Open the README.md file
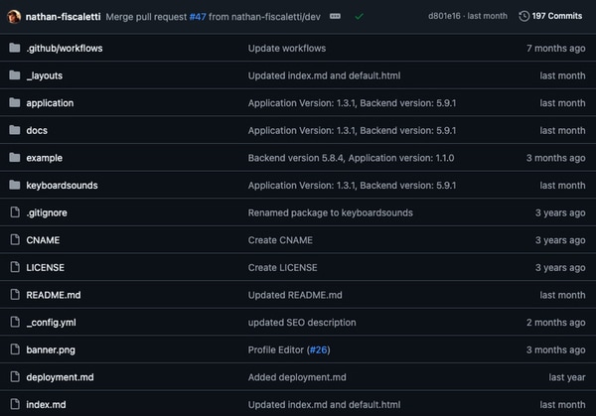This screenshot has height=416, width=596. coord(53,295)
